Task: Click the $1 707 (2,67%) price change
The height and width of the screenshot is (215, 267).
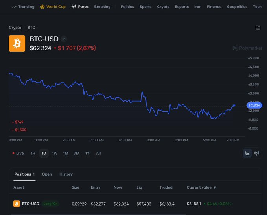Action: (75, 48)
